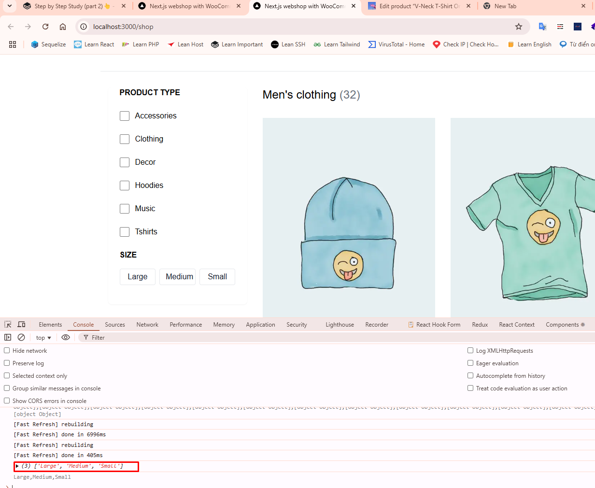Bookmark this page using the star icon
595x488 pixels.
(519, 27)
